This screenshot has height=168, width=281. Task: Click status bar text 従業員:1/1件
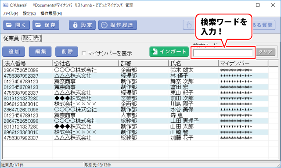click(12, 165)
